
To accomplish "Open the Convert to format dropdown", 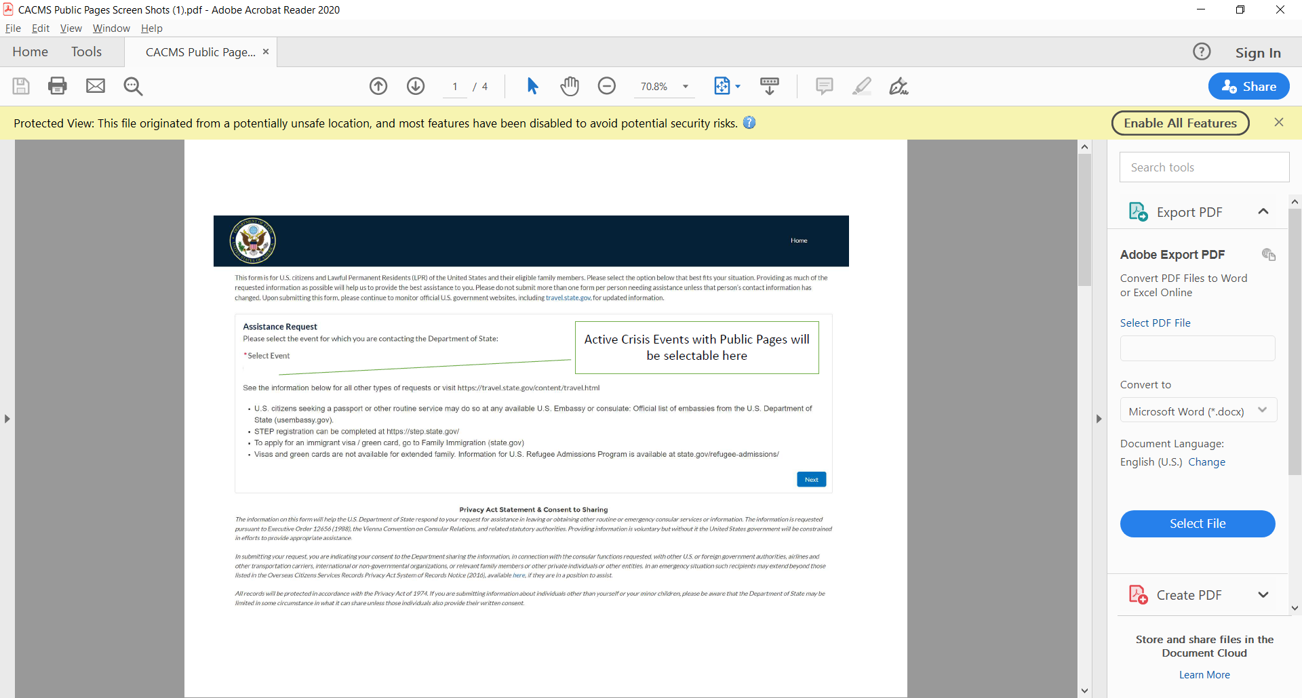I will pyautogui.click(x=1198, y=411).
